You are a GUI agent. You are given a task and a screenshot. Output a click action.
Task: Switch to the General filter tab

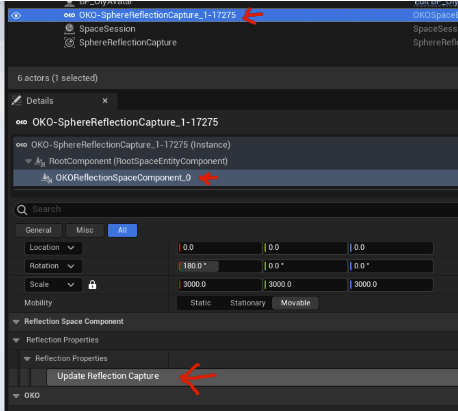(38, 230)
